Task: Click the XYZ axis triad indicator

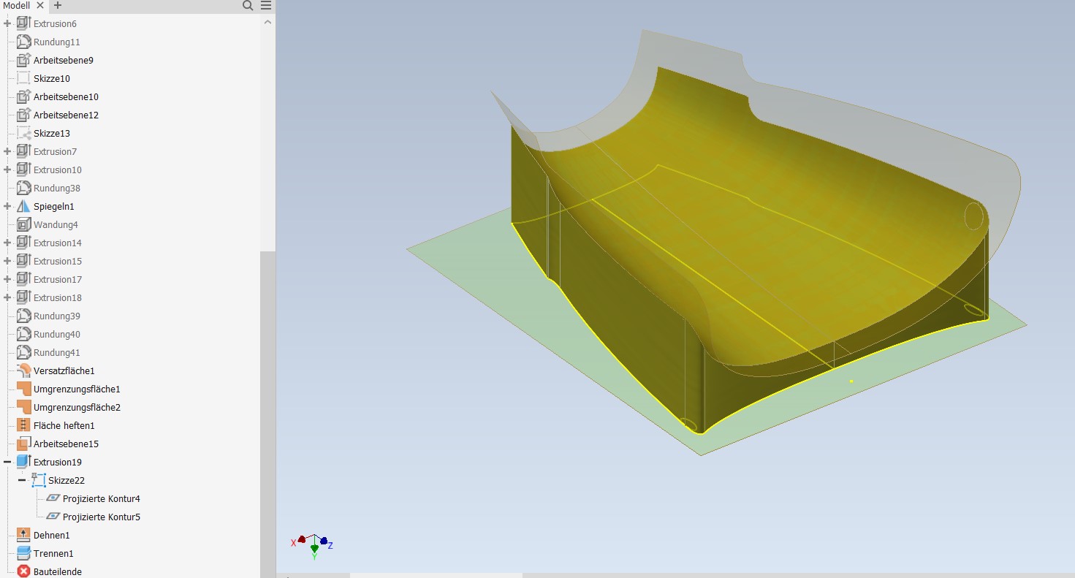Action: (x=313, y=545)
